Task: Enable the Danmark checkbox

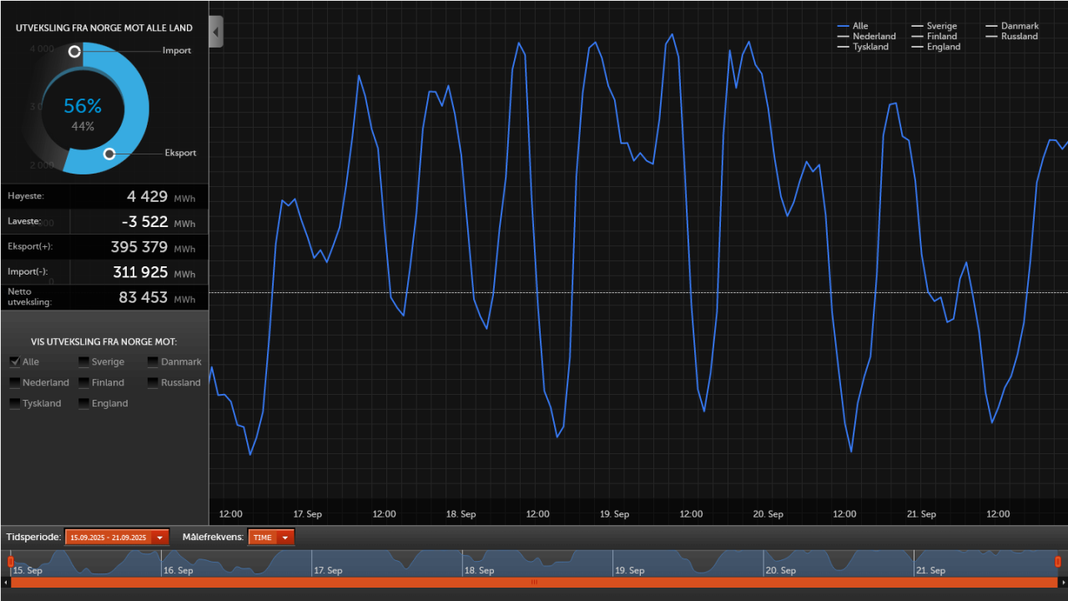Action: click(152, 361)
